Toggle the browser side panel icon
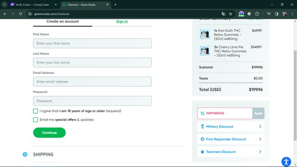The image size is (297, 167). pyautogui.click(x=277, y=14)
